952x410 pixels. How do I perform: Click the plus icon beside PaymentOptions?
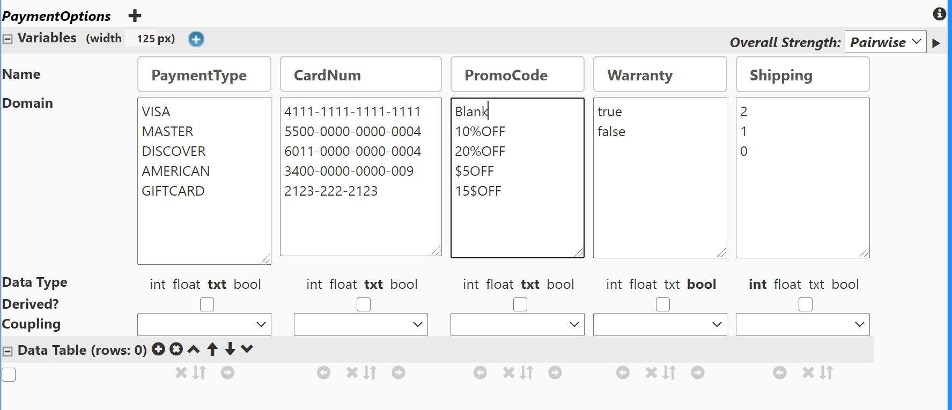tap(135, 16)
